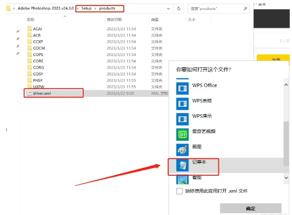Viewport: 292px width, 215px height.
Task: Navigate to Setup in breadcrumb path
Action: click(x=86, y=9)
